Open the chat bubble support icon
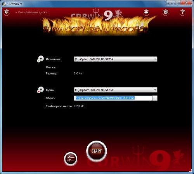Image resolution: width=194 pixels, height=174 pixels. [x=146, y=12]
